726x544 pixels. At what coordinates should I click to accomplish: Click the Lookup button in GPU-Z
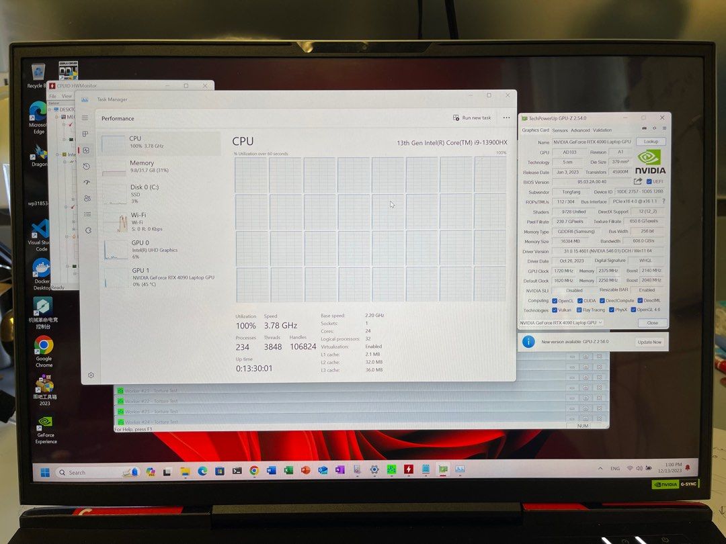click(650, 142)
